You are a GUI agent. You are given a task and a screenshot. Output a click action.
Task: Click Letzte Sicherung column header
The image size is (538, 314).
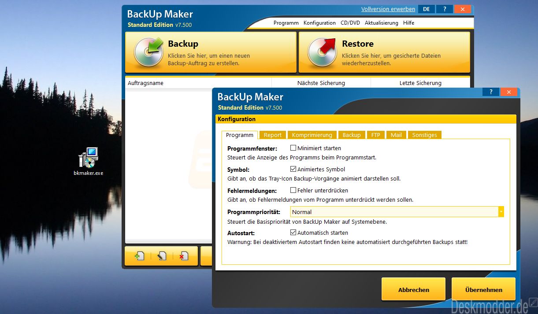420,83
